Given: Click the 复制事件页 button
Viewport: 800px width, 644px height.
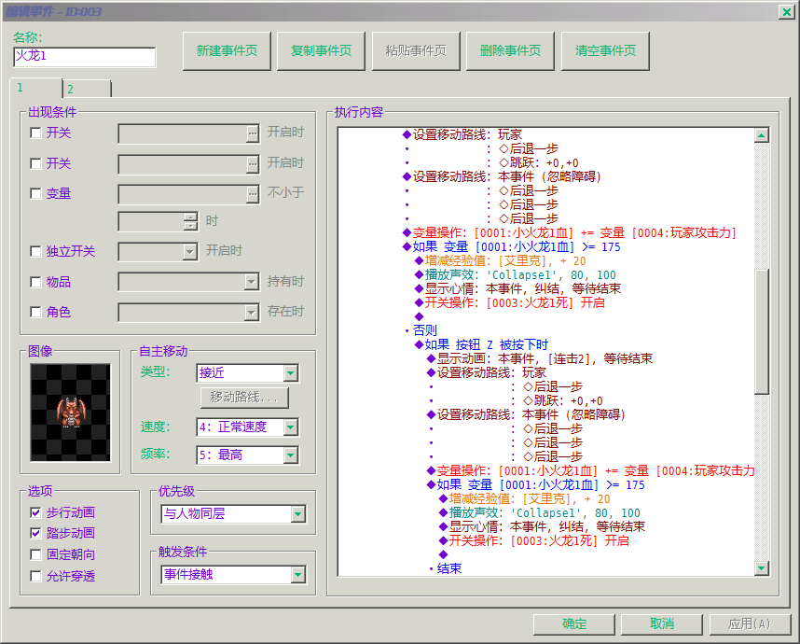Looking at the screenshot, I should [x=321, y=51].
